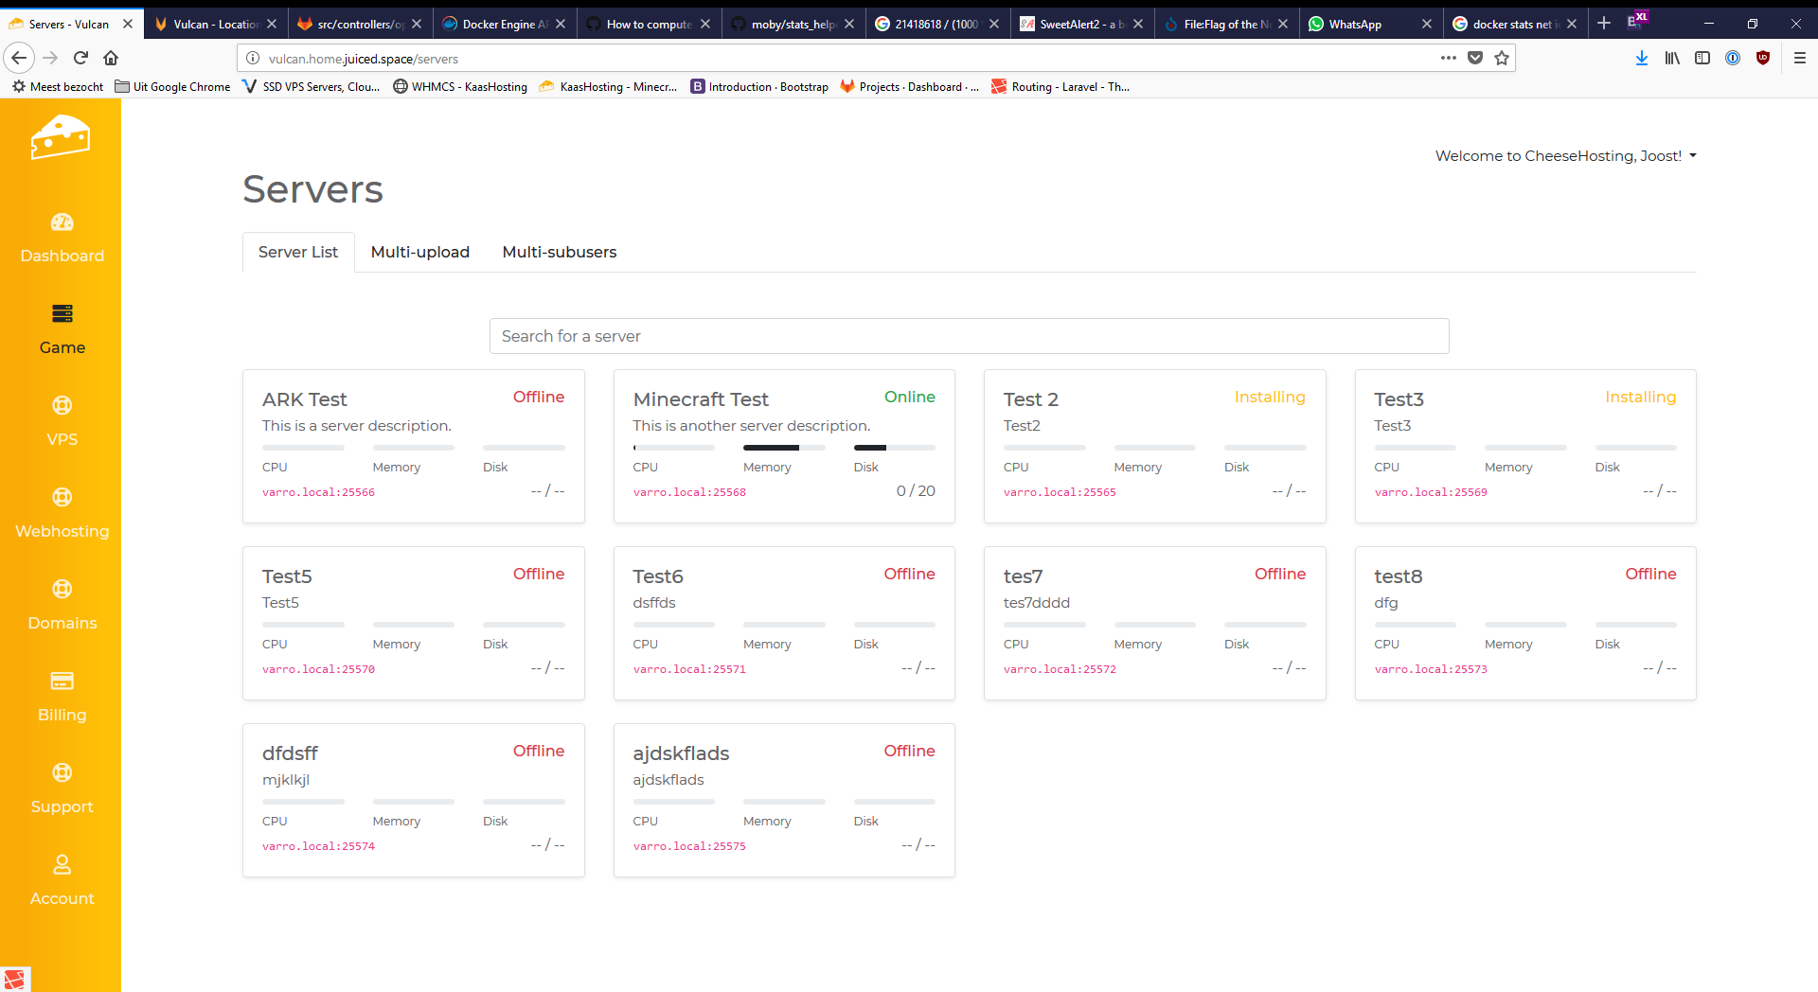This screenshot has height=992, width=1818.
Task: Click the browser home icon
Action: tap(111, 59)
